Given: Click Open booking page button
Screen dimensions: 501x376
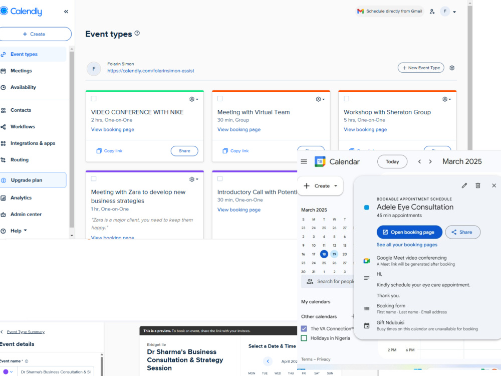Looking at the screenshot, I should [x=409, y=232].
